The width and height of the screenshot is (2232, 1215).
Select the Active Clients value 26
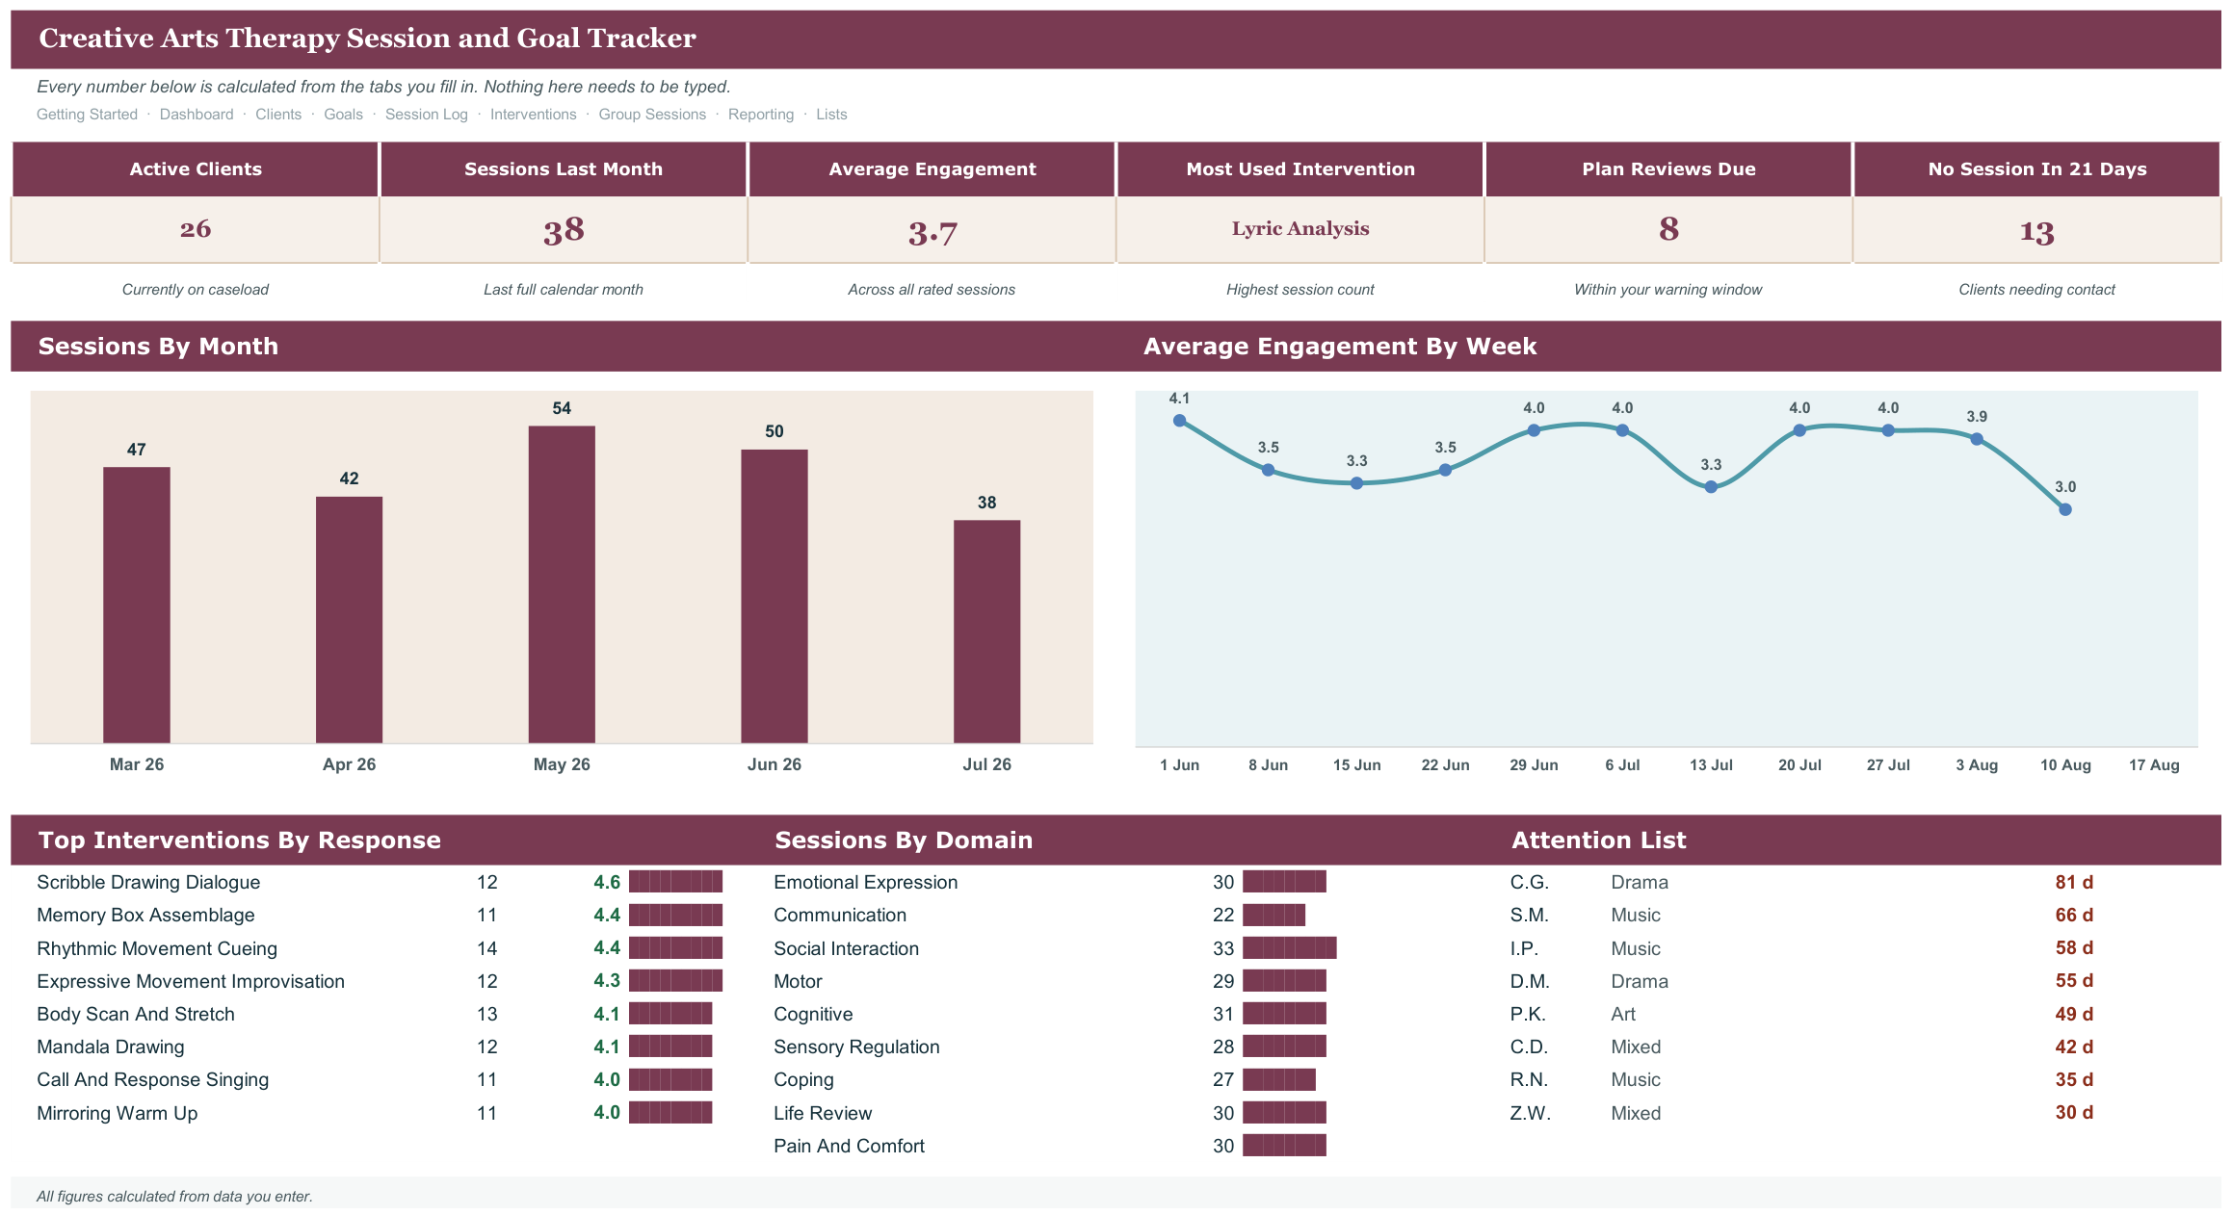coord(196,229)
